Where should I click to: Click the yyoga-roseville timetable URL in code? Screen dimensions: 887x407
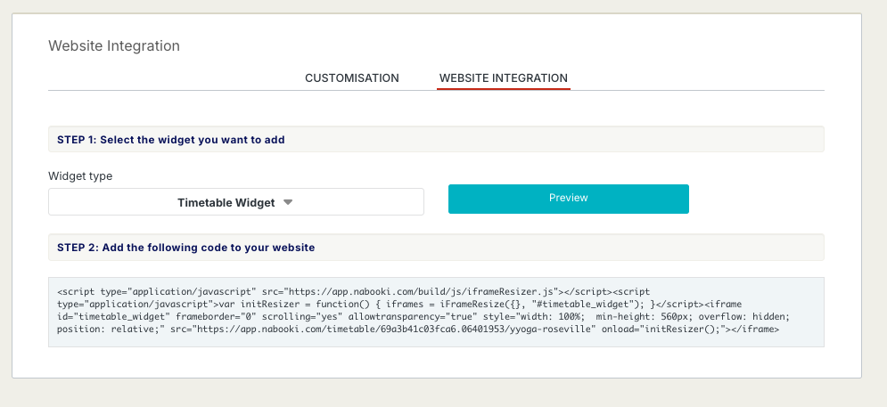point(428,330)
